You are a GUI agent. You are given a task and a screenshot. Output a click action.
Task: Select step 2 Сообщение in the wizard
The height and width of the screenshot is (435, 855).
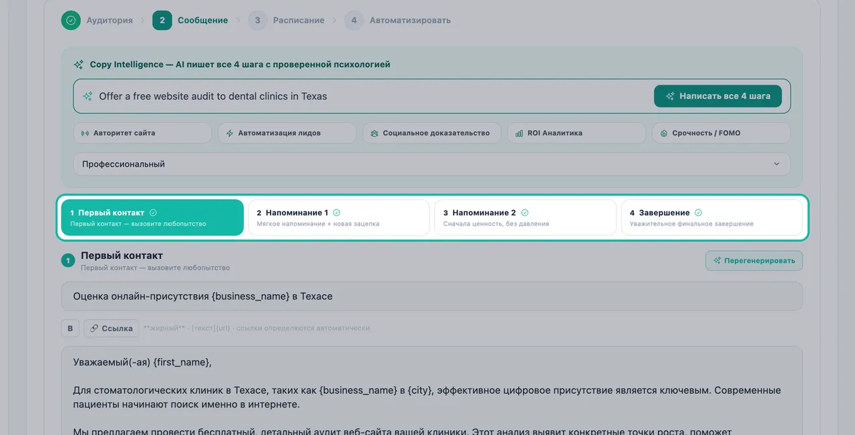(190, 20)
